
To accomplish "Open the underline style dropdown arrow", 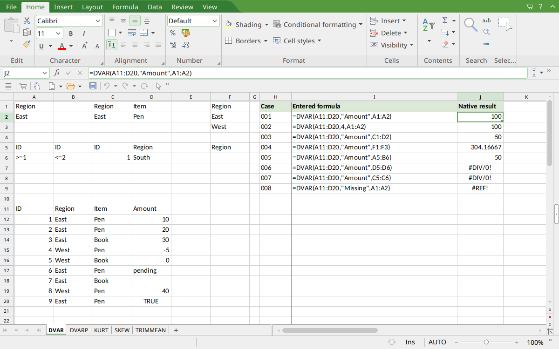I will pyautogui.click(x=50, y=46).
